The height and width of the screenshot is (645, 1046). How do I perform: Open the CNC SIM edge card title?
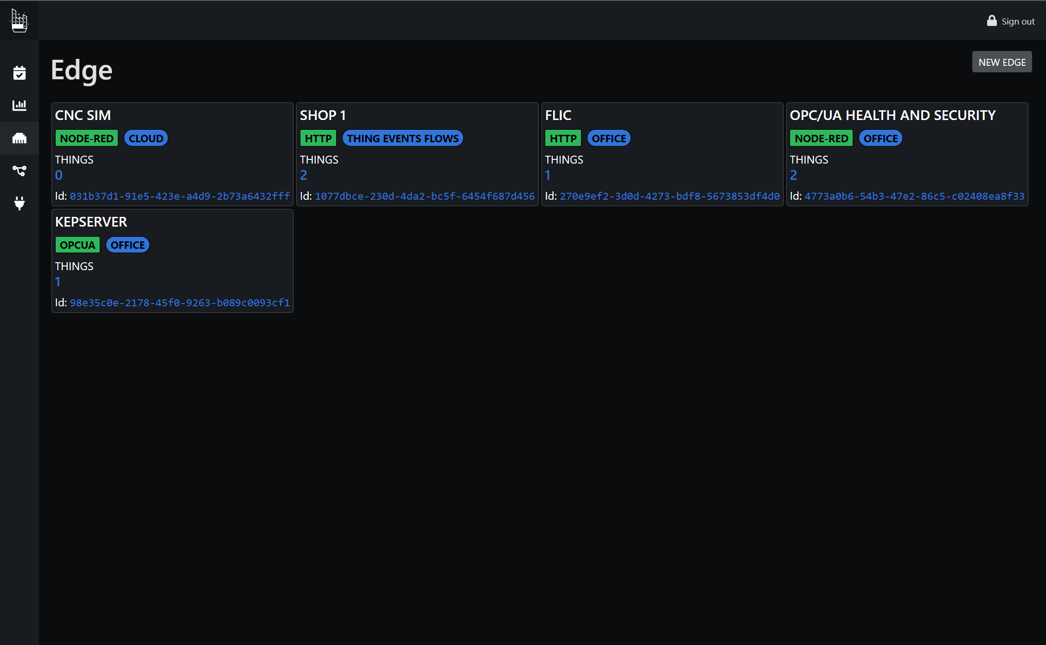tap(83, 115)
